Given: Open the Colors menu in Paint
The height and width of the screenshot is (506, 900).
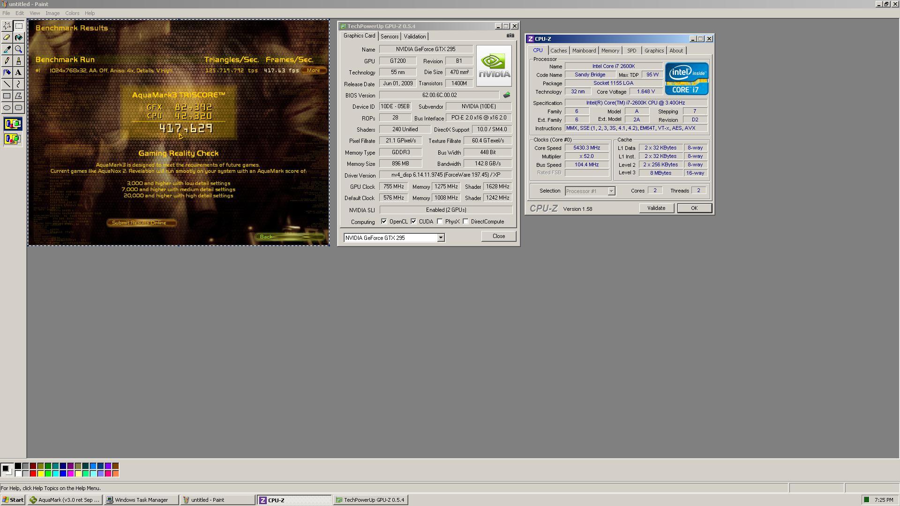Looking at the screenshot, I should [x=72, y=13].
